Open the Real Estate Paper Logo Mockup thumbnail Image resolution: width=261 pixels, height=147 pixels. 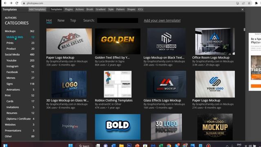tap(69, 41)
